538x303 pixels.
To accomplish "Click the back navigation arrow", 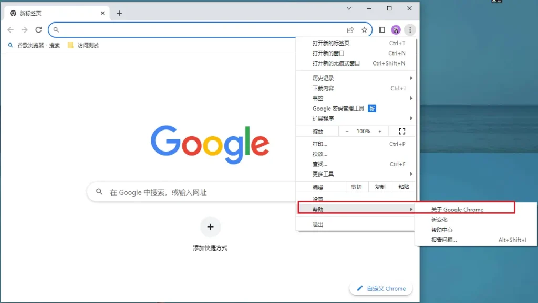I will click(x=11, y=30).
